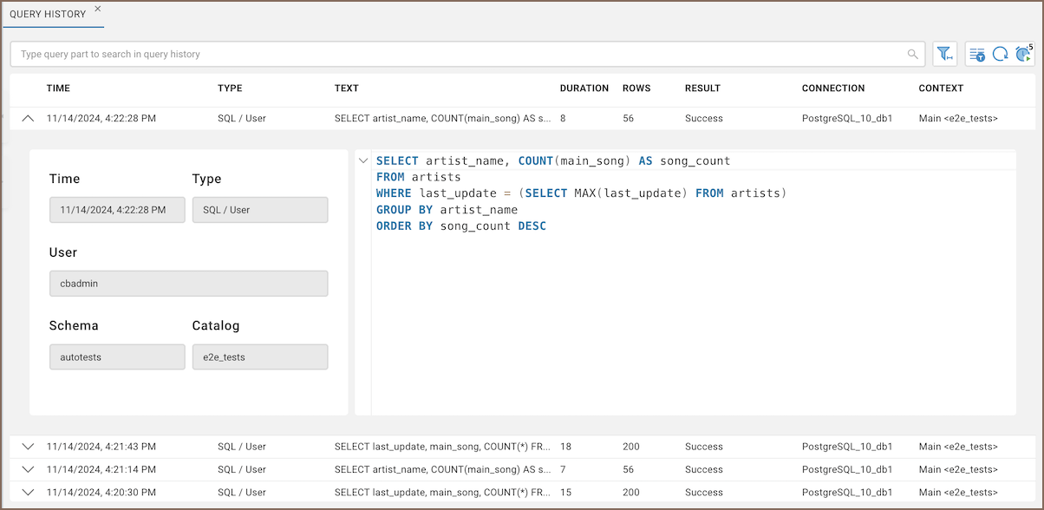The height and width of the screenshot is (510, 1044).
Task: Fold the SQL code block arrow
Action: 363,161
